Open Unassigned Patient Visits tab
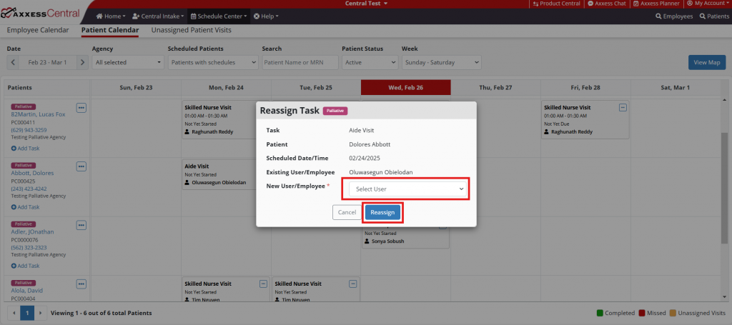Screen dimensions: 732x325 pyautogui.click(x=191, y=30)
